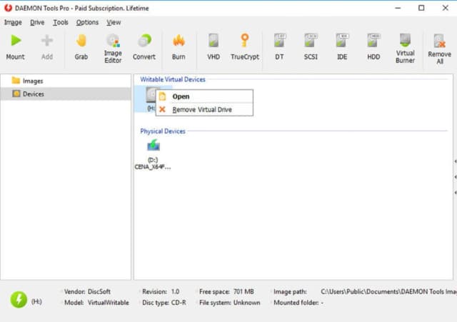
Task: Click the Vendor: DiscSoft status entry
Action: click(87, 292)
